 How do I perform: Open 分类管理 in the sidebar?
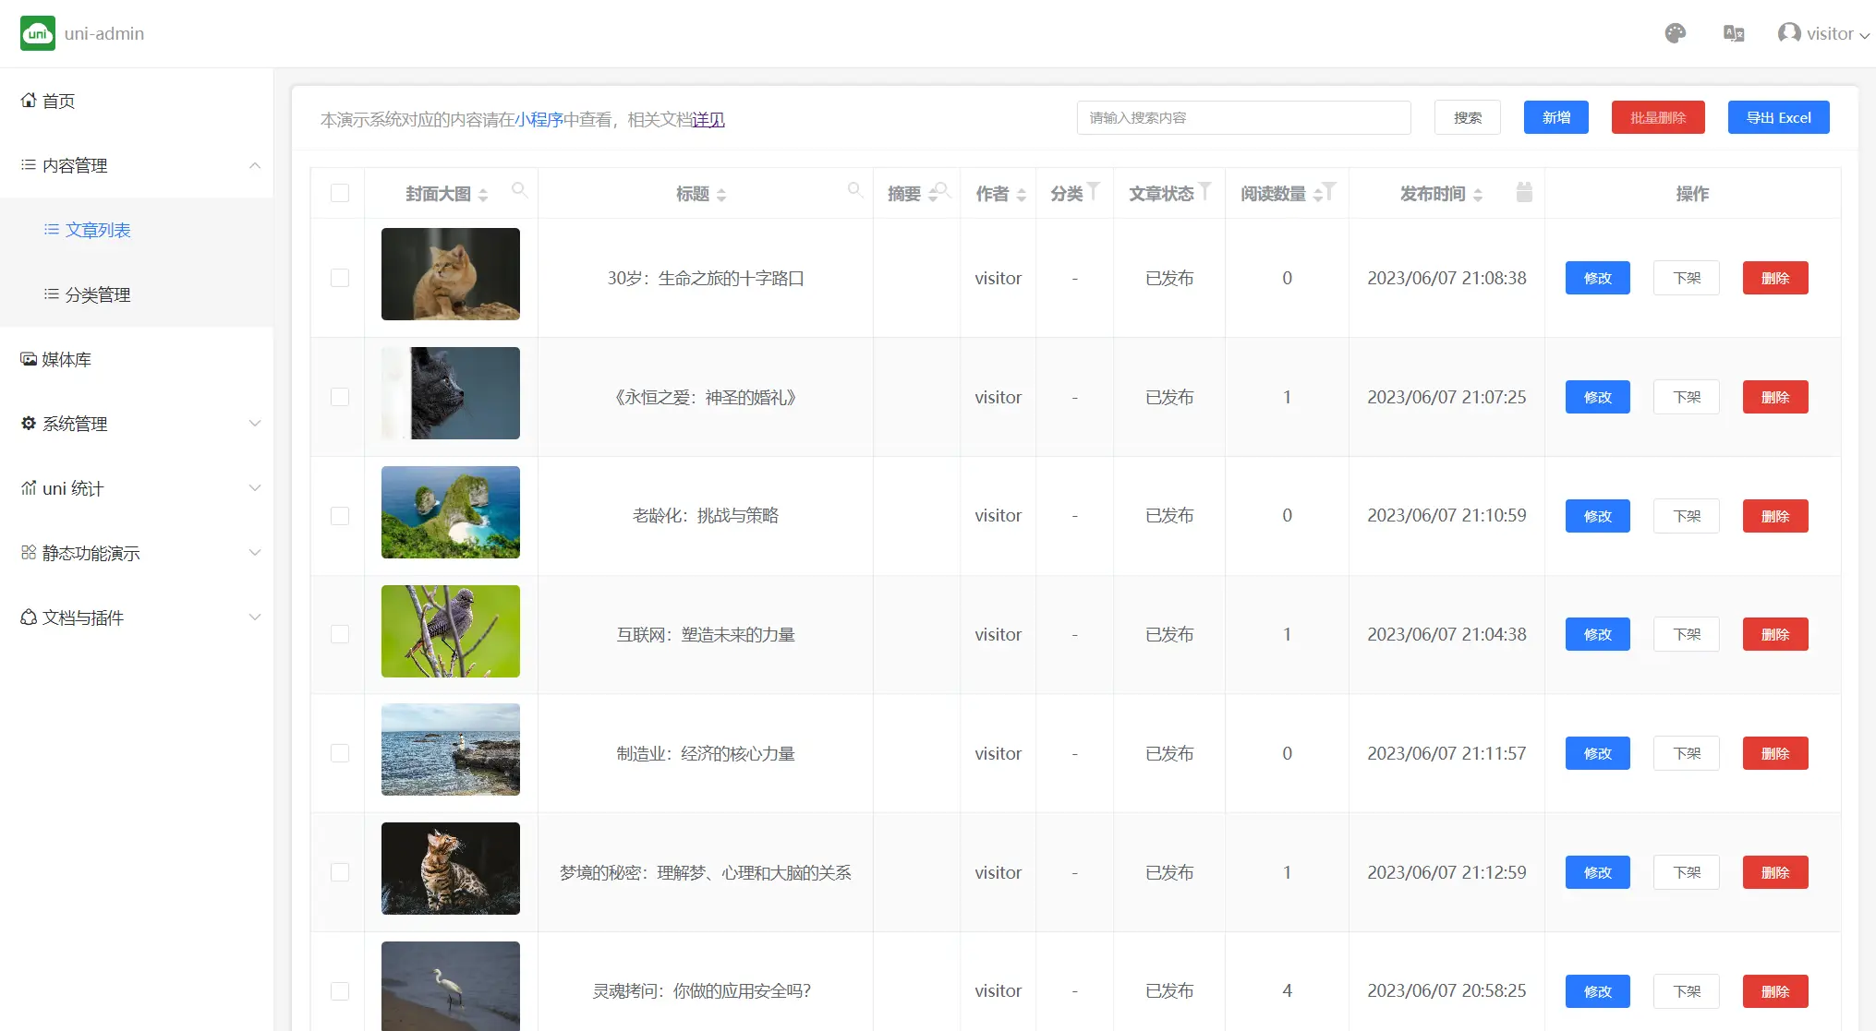tap(97, 294)
